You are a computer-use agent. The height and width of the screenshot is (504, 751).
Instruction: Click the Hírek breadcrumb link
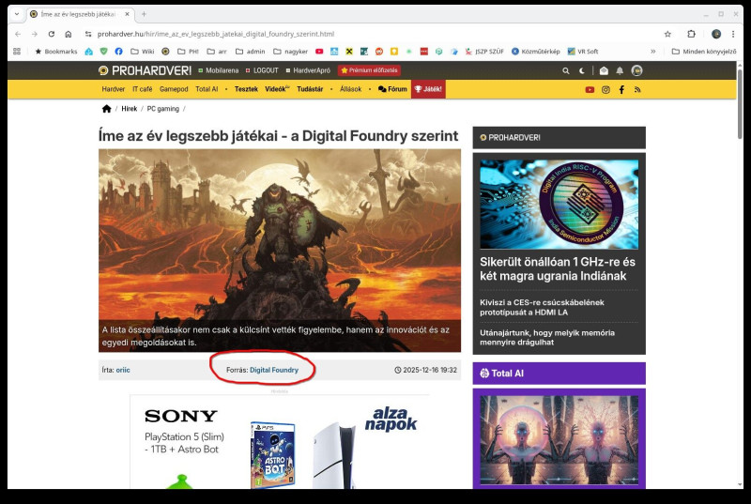(x=130, y=109)
